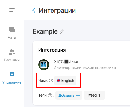Screen dimensions: 130x107
Task: Click the Чаты menu label
Action: coord(12,38)
